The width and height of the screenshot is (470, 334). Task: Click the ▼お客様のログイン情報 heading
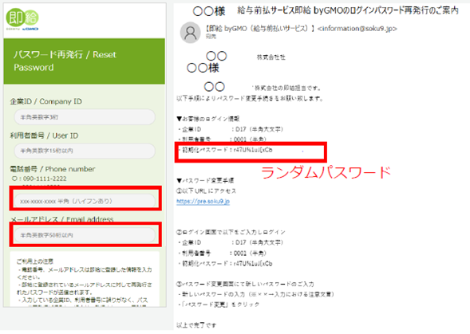click(208, 119)
